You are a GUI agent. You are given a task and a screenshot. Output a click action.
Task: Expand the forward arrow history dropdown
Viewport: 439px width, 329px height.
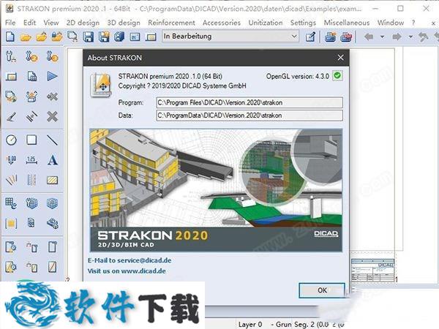(x=410, y=37)
